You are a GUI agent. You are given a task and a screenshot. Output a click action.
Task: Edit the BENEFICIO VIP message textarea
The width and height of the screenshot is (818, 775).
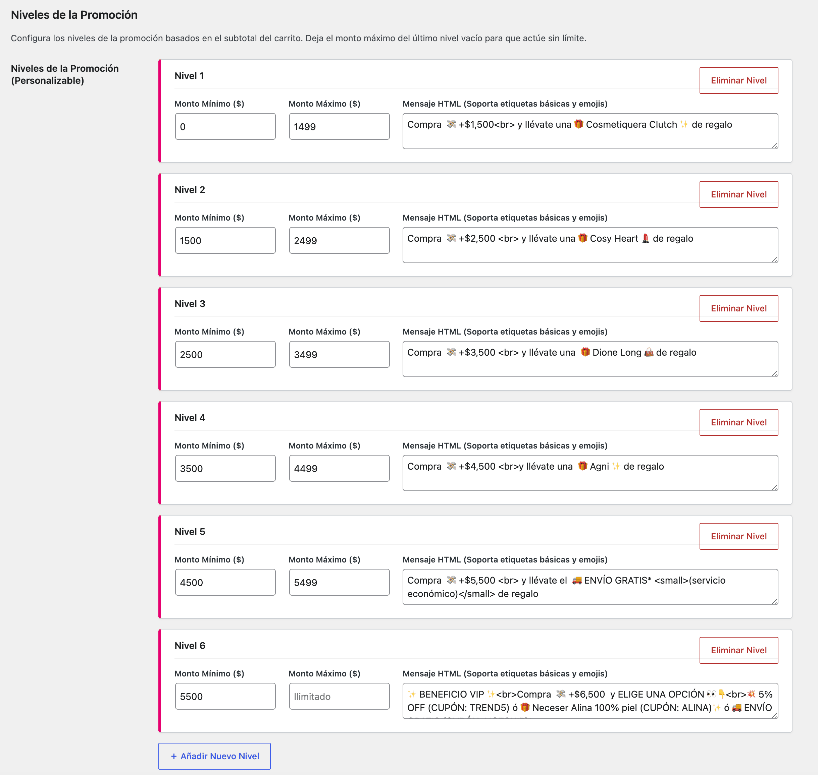(x=590, y=701)
